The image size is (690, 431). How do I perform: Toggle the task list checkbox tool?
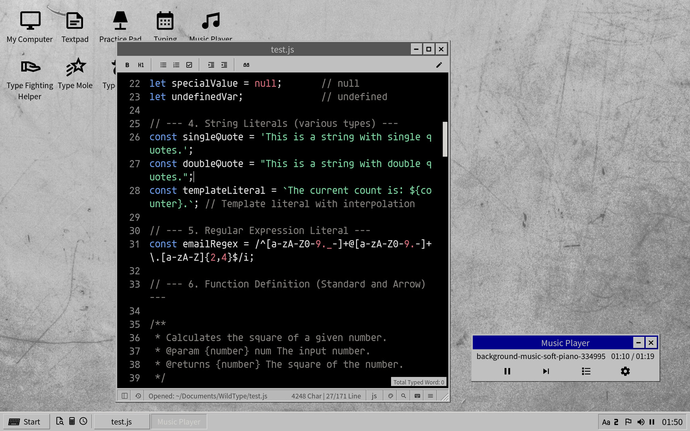coord(189,65)
